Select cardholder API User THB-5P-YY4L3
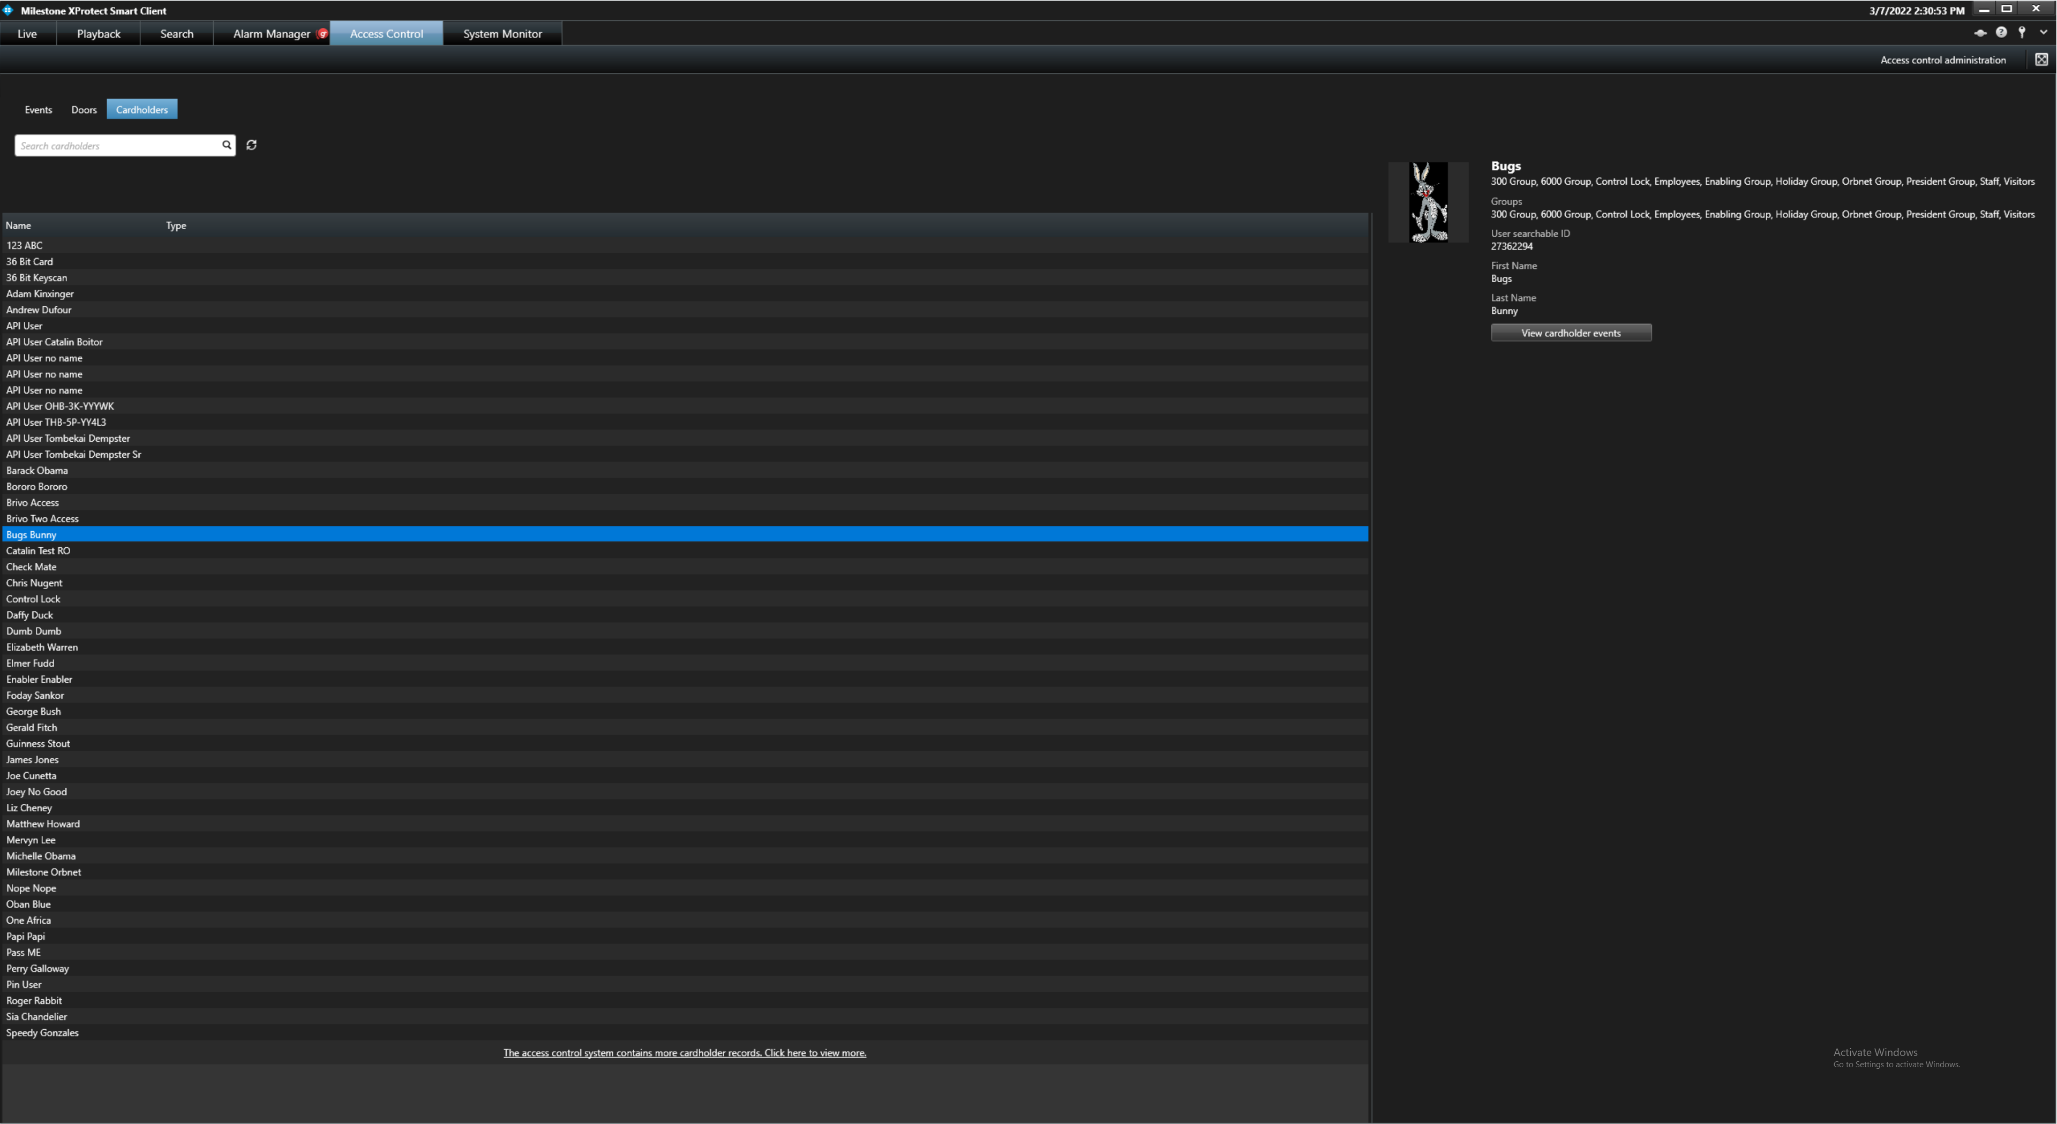2057x1124 pixels. tap(685, 423)
